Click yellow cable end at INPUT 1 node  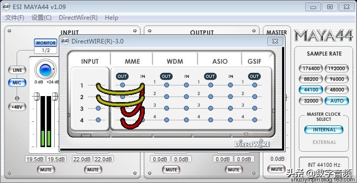pos(98,86)
